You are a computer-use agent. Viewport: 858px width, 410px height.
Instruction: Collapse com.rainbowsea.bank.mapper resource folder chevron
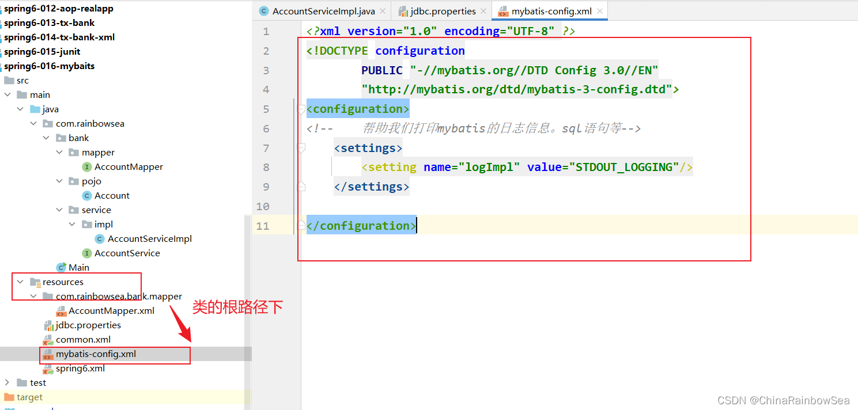(33, 297)
